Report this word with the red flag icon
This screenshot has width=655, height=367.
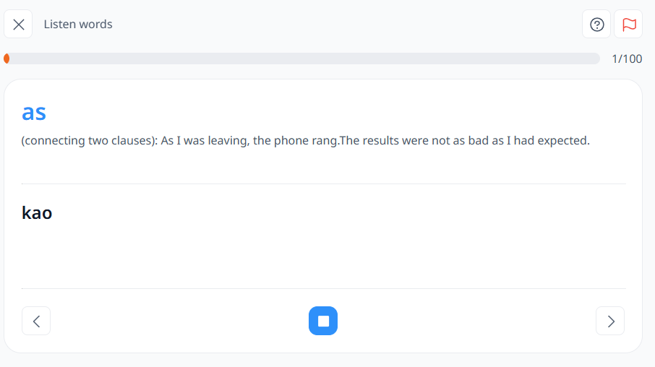click(x=629, y=25)
